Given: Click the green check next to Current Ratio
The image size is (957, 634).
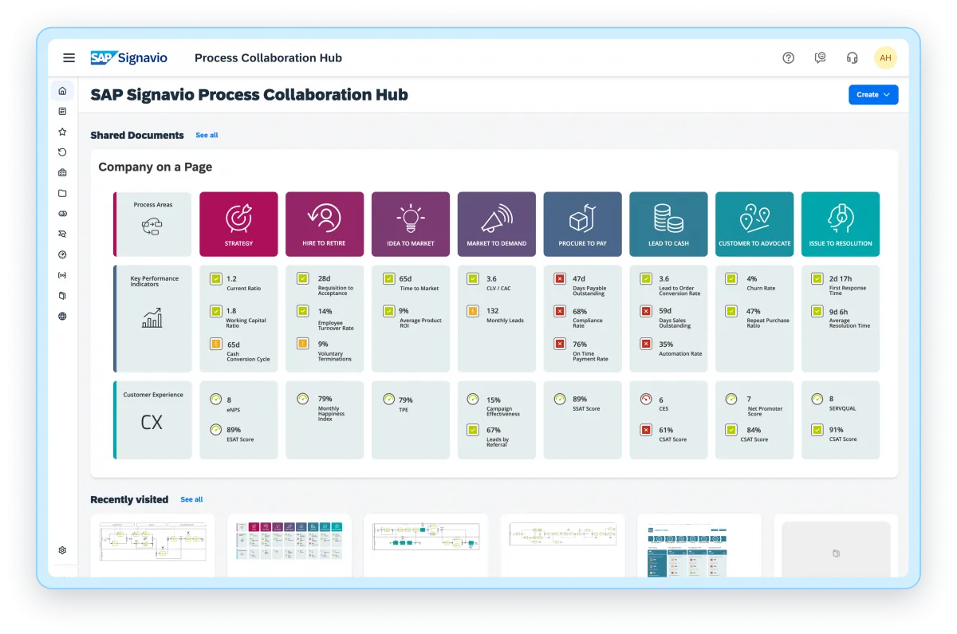Looking at the screenshot, I should pos(215,279).
